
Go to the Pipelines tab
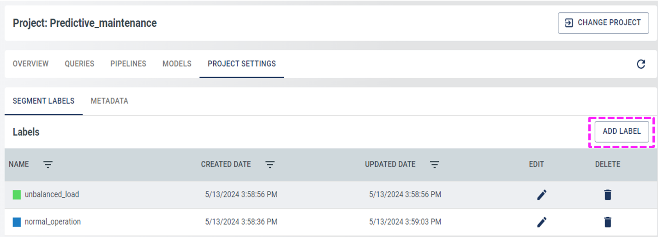click(x=128, y=64)
